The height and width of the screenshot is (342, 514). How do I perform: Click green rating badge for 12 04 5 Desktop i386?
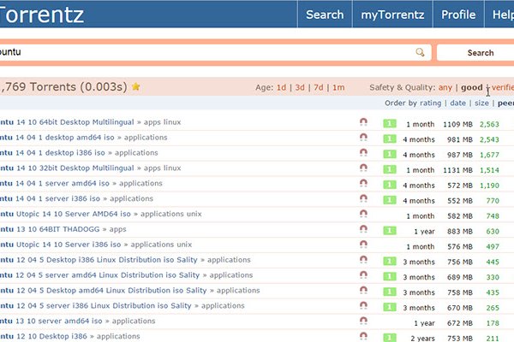click(389, 262)
